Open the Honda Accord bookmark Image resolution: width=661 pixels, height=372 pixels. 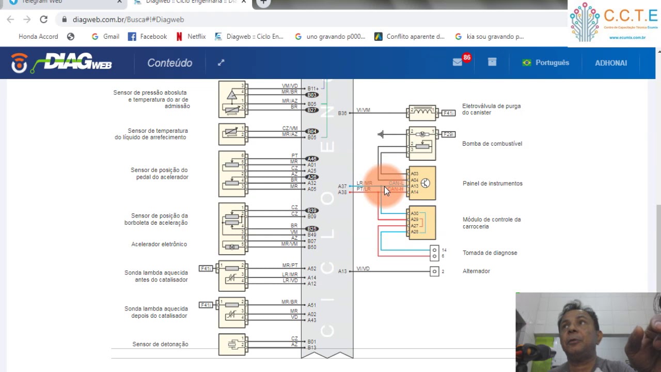tap(38, 37)
